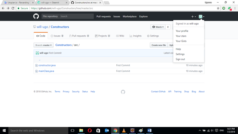Open VLC media player from taskbar
Viewport: 238px width, 134px height.
[x=124, y=131]
